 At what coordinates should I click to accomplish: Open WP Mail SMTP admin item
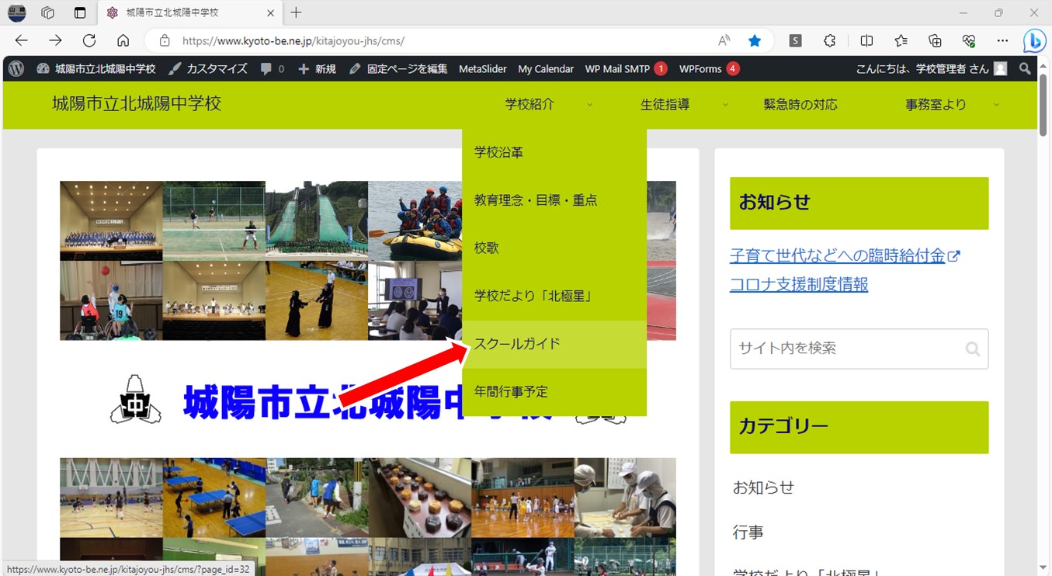626,68
